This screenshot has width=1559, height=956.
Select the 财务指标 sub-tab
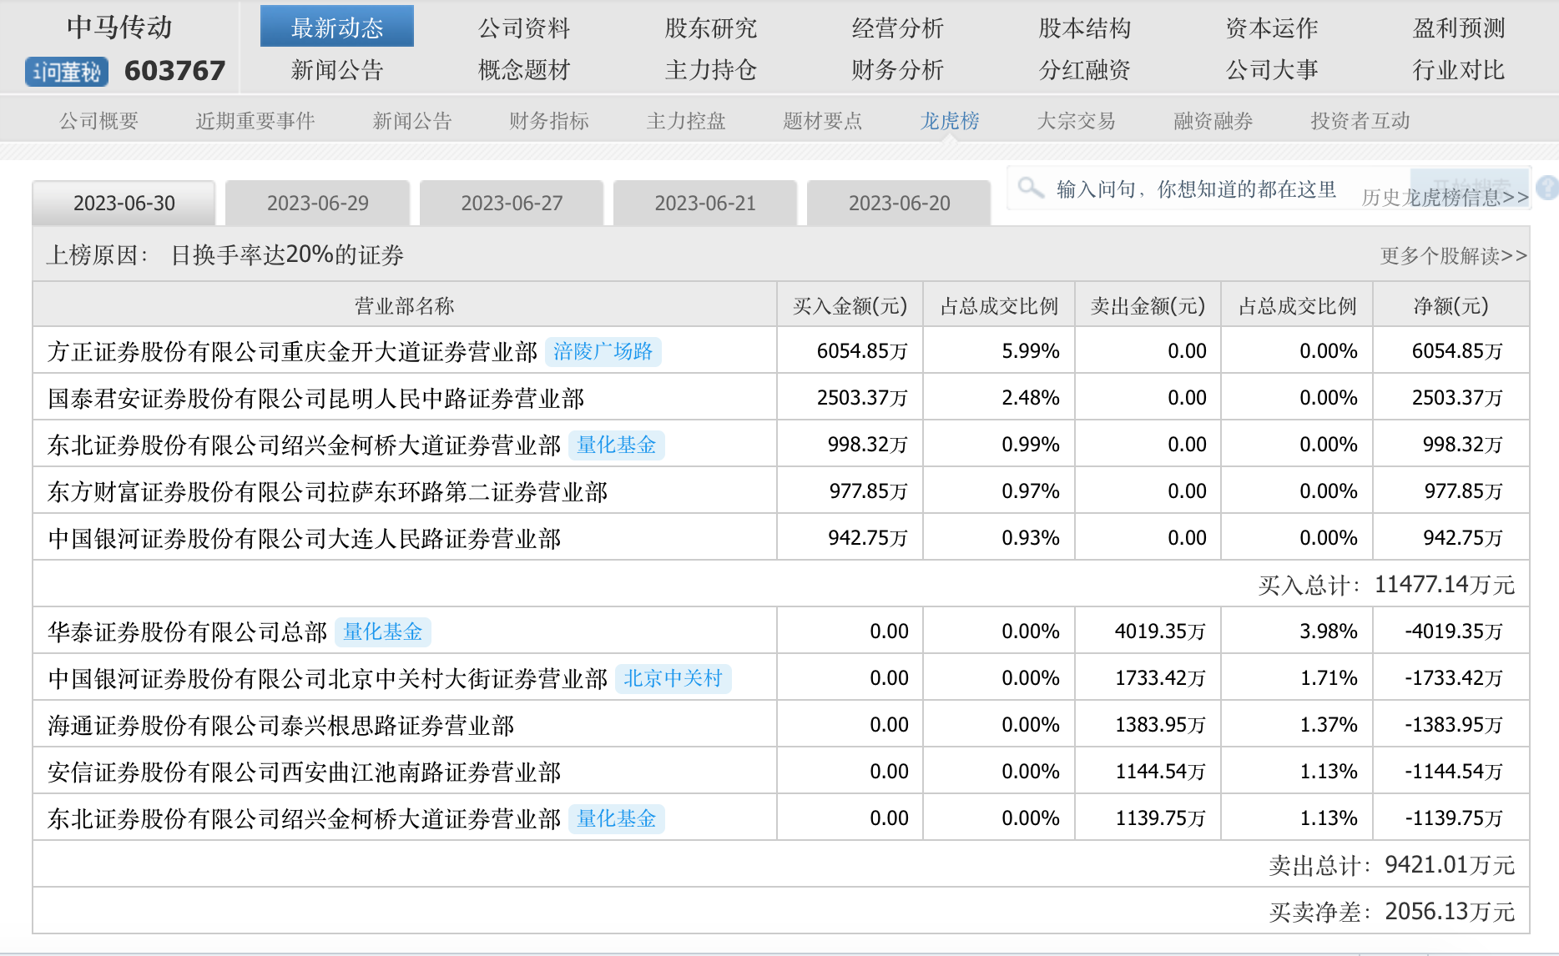(x=549, y=121)
